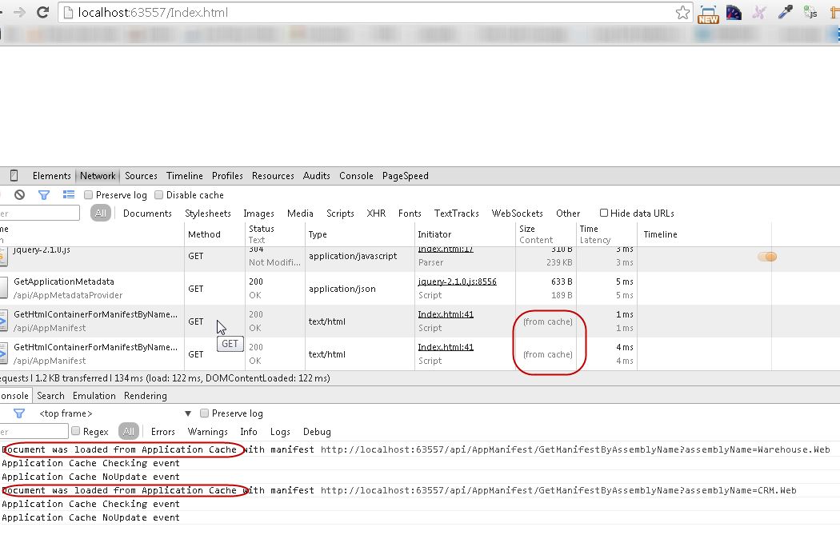
Task: Click the console filter funnel icon
Action: [19, 413]
